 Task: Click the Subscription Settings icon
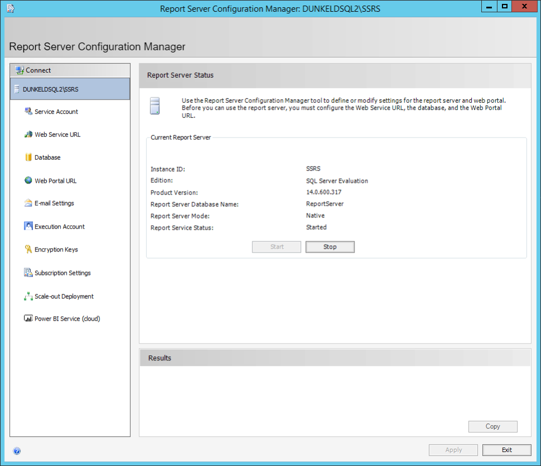coord(28,272)
